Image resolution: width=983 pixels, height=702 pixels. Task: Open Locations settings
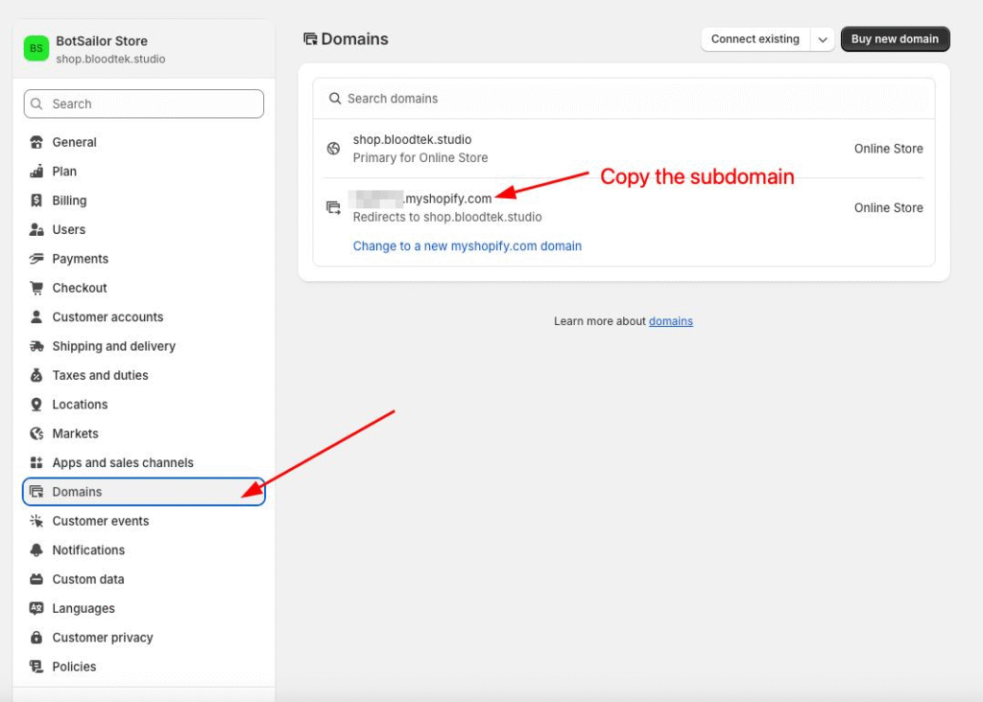click(144, 404)
